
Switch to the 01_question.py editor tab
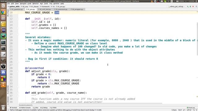[17, 9]
